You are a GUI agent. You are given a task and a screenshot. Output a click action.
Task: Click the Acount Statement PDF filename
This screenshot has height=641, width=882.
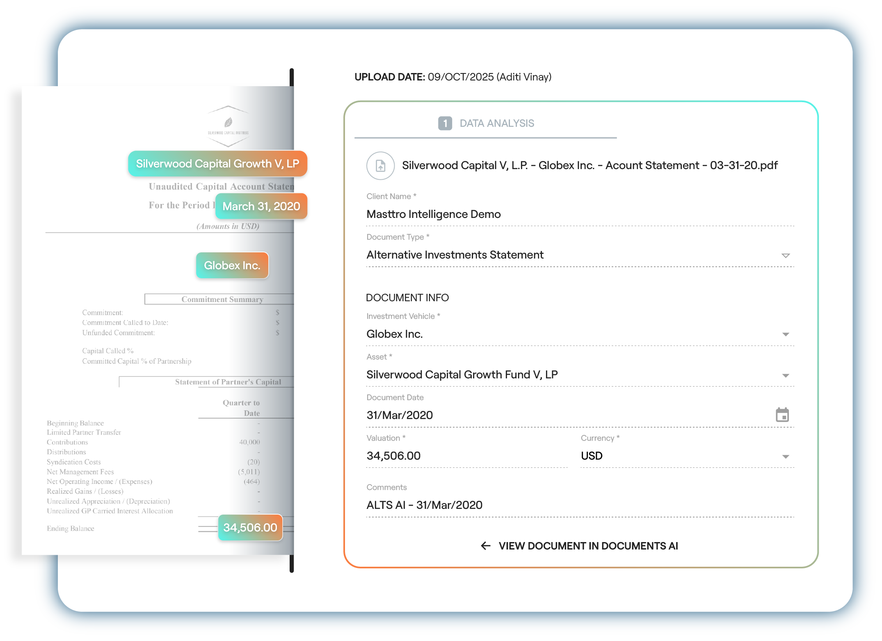[590, 165]
